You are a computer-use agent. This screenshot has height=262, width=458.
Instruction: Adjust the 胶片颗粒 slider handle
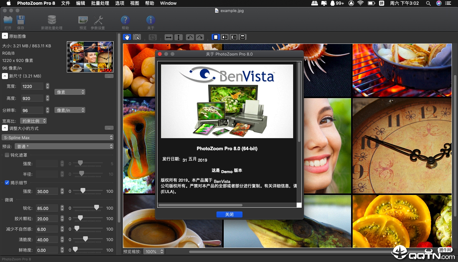point(80,218)
